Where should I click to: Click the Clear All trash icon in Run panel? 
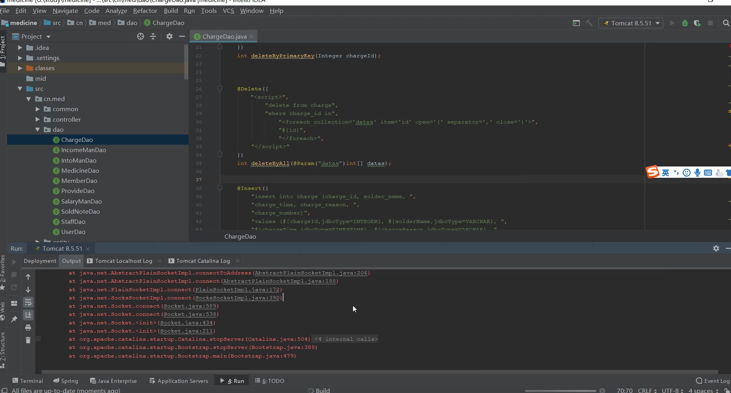[x=28, y=340]
